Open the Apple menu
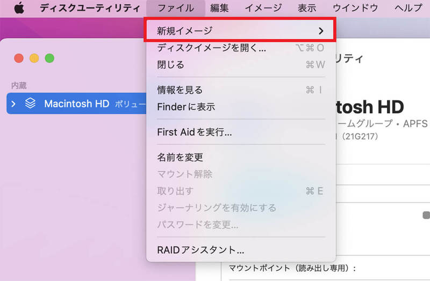 click(x=19, y=8)
